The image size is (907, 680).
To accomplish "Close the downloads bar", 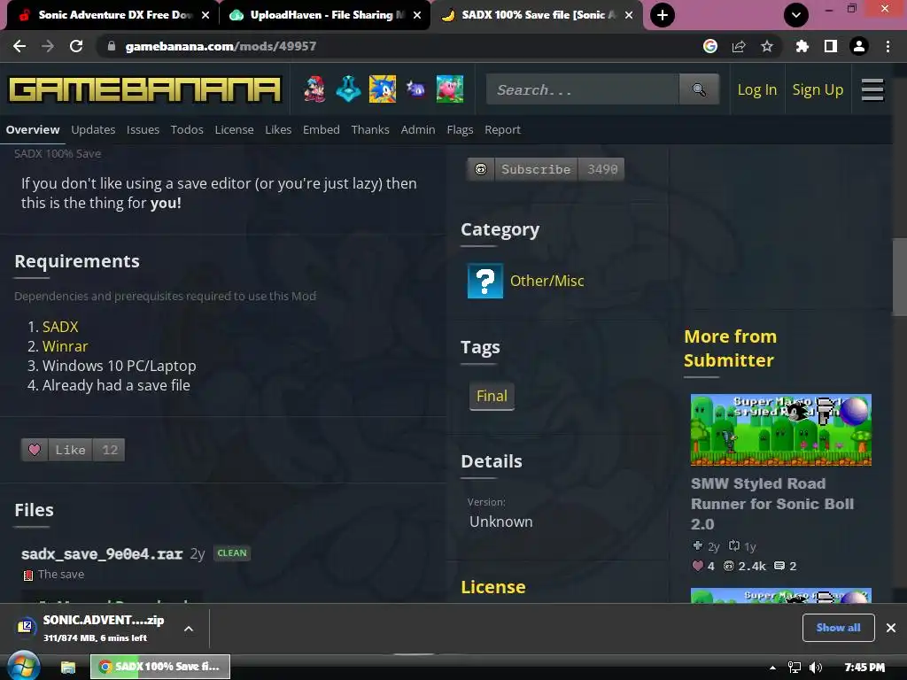I will point(891,628).
